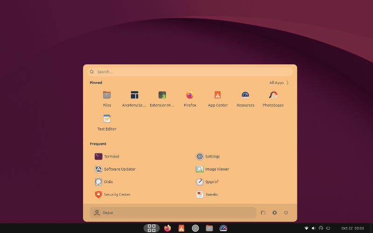Launch the Text Editor pinned app
Screen dimensions: 373x233
107,123
